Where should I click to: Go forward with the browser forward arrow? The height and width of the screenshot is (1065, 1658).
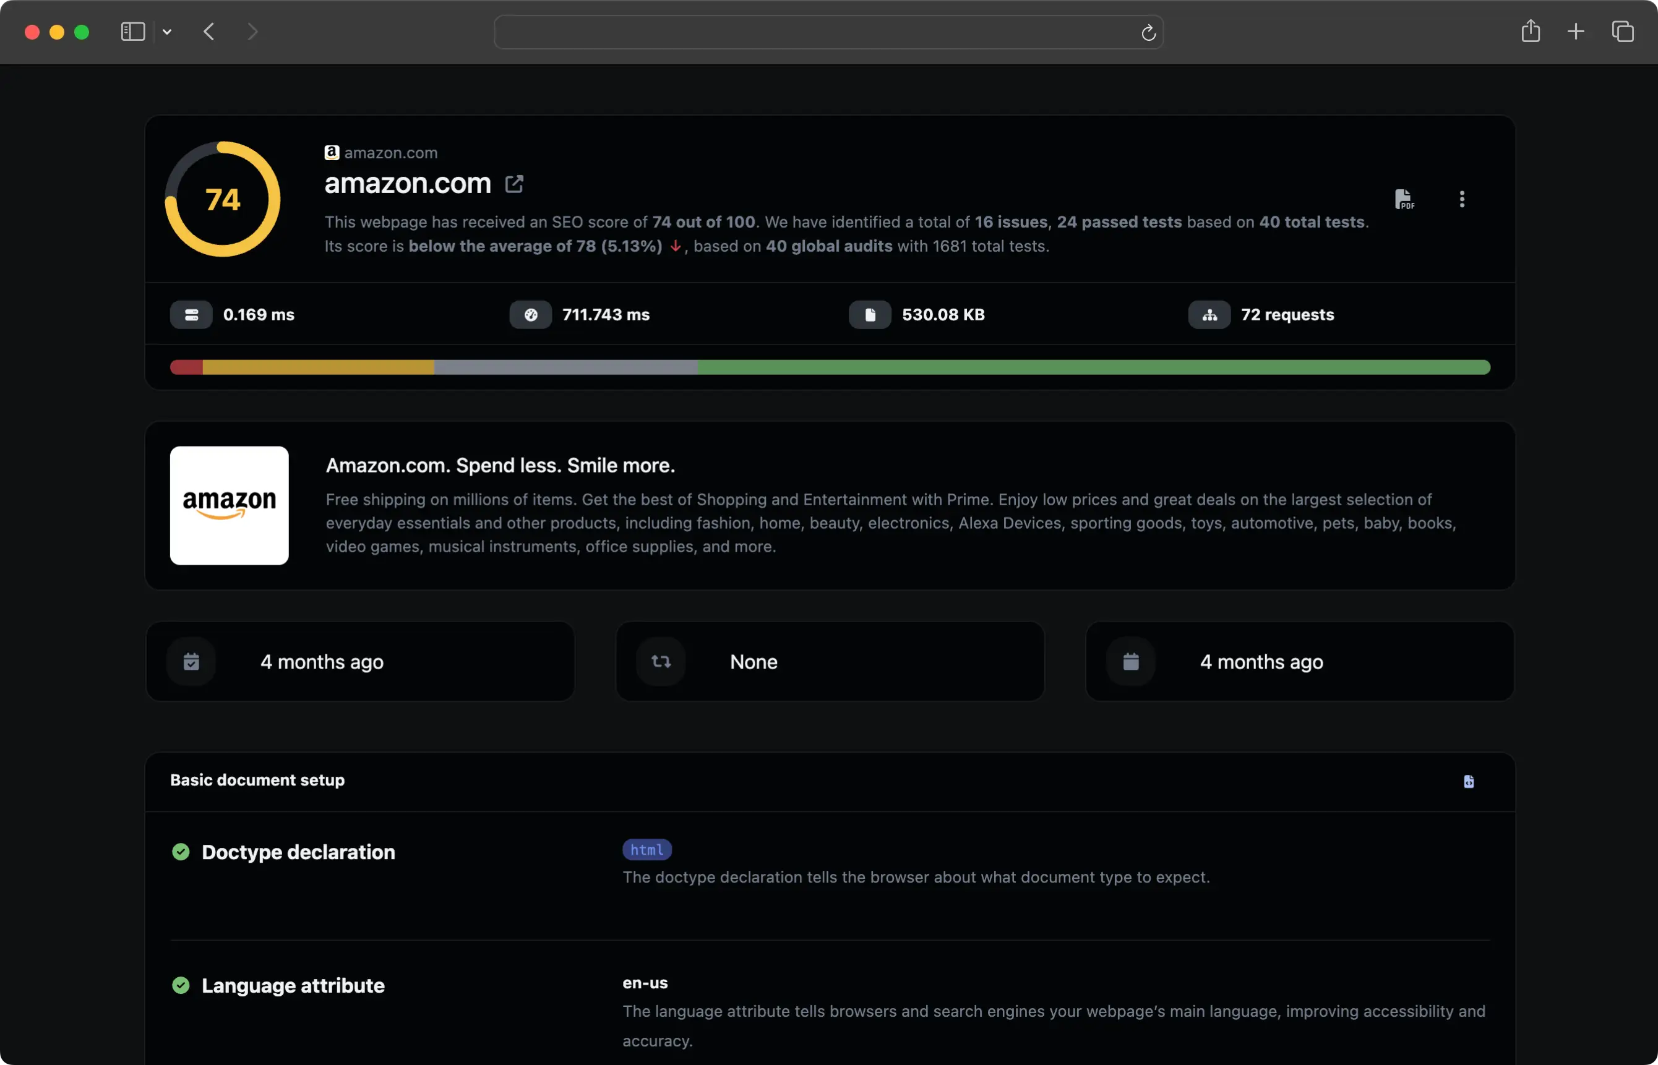click(x=252, y=32)
